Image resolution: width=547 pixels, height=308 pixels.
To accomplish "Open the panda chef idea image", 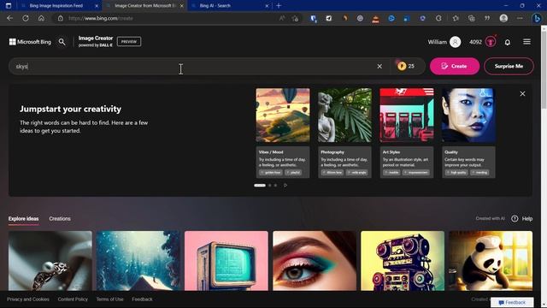I will point(491,260).
